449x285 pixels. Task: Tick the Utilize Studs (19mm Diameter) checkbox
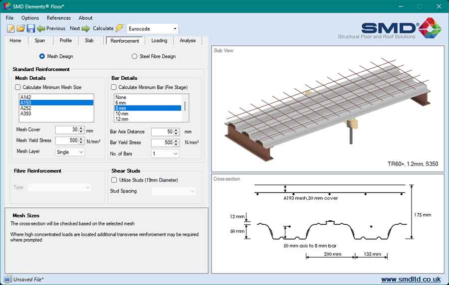(x=114, y=180)
